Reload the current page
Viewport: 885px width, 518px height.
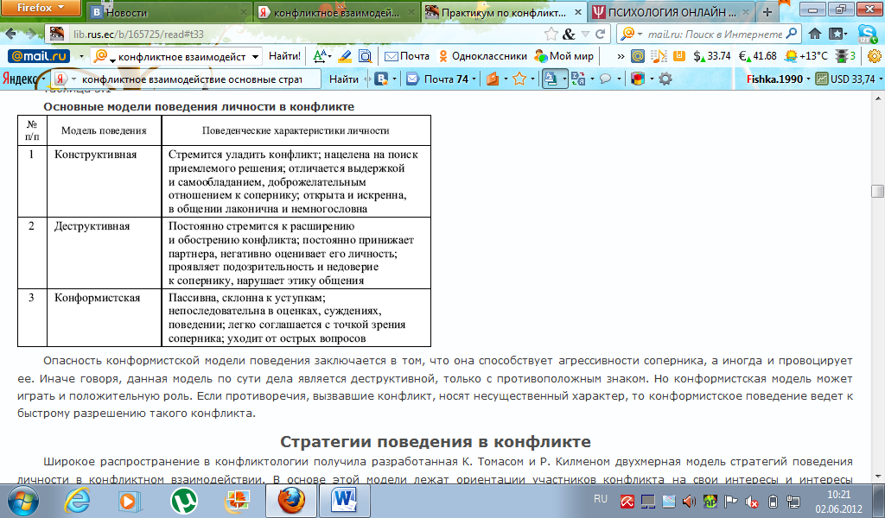(600, 35)
